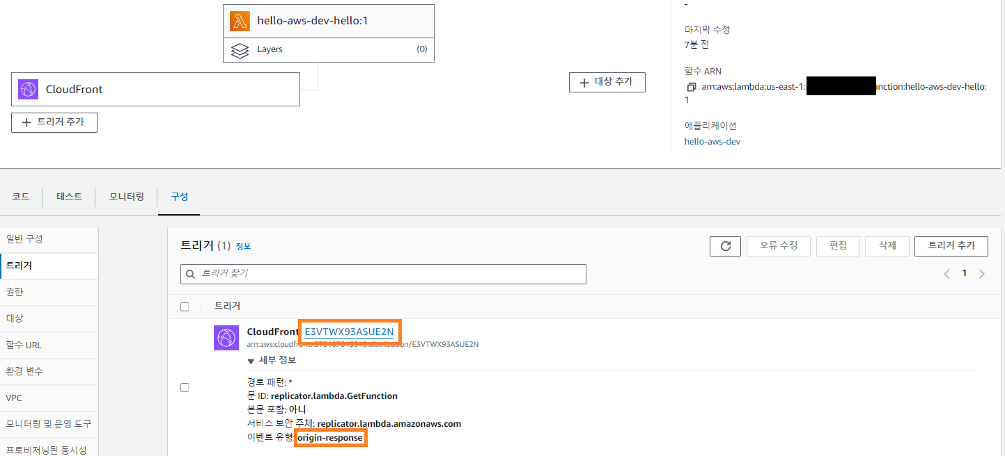Copy the function ARN with the copy icon
The width and height of the screenshot is (1005, 456).
(x=691, y=88)
